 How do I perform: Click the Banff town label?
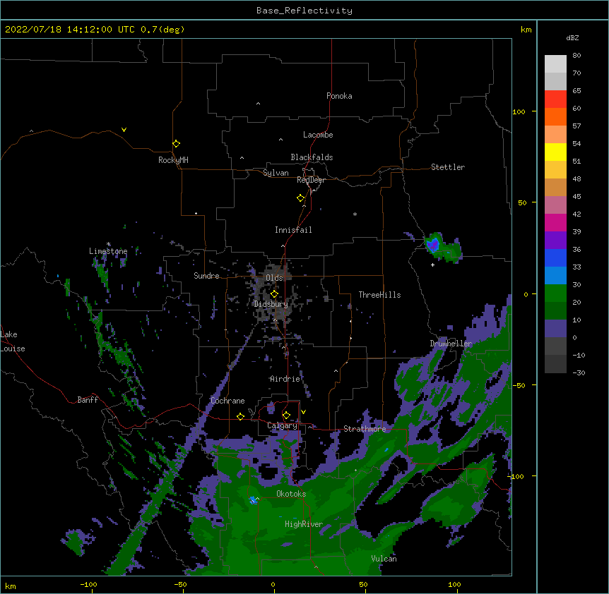(x=88, y=400)
